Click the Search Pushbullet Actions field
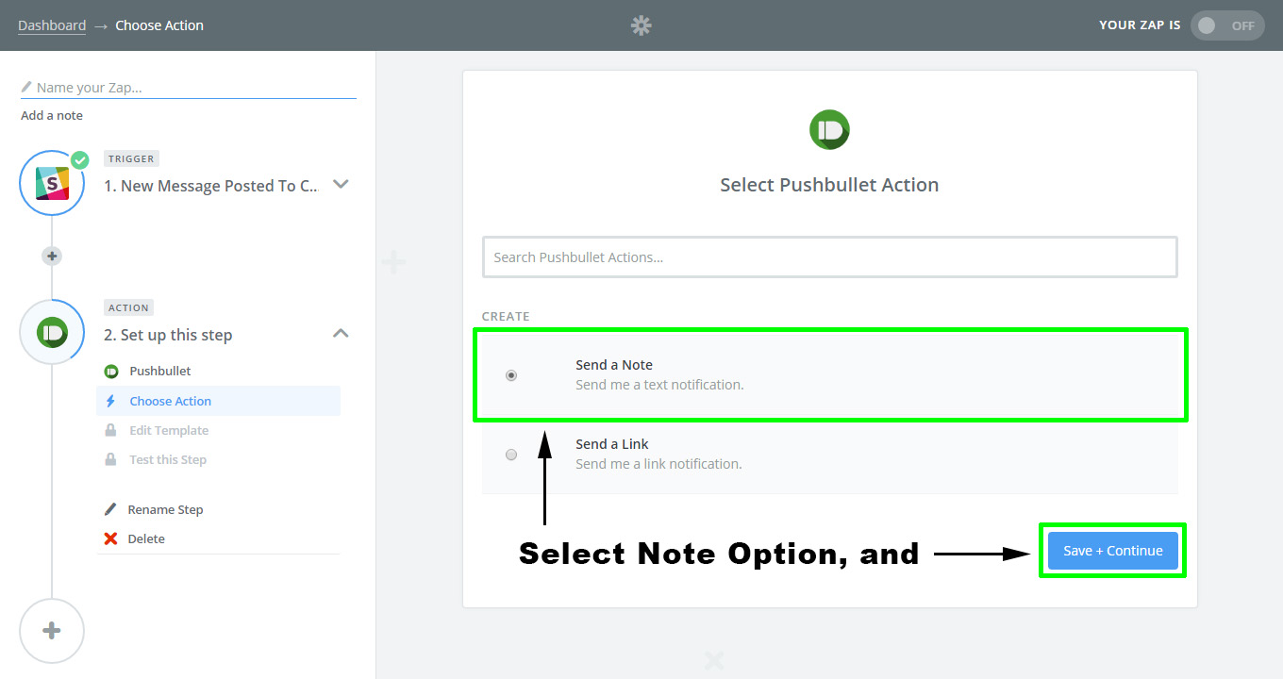 pos(829,257)
